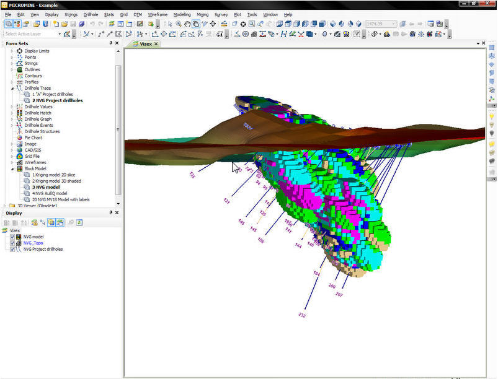Switch to the Vizex tab
Image resolution: width=498 pixels, height=379 pixels.
(146, 44)
